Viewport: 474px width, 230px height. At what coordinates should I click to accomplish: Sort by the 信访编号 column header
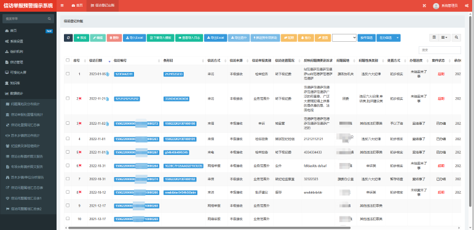click(x=136, y=60)
